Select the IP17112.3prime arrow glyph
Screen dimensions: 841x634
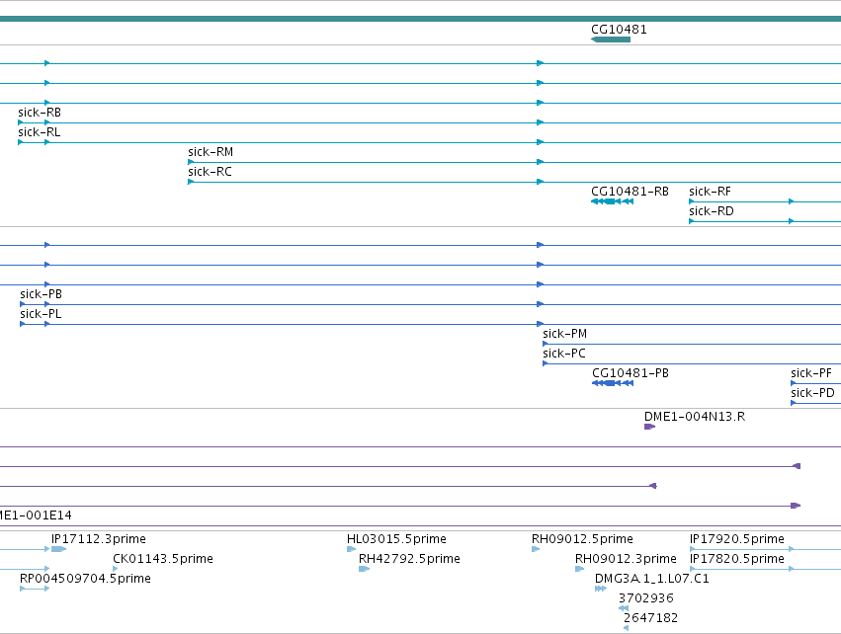(x=58, y=549)
